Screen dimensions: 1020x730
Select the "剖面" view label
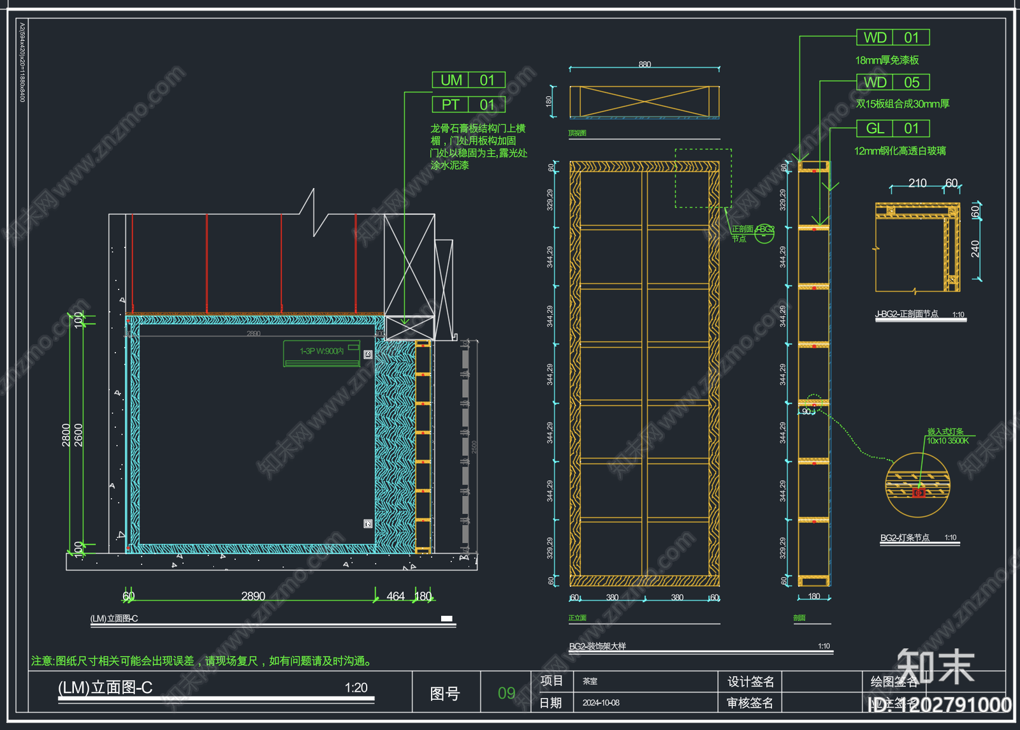799,618
